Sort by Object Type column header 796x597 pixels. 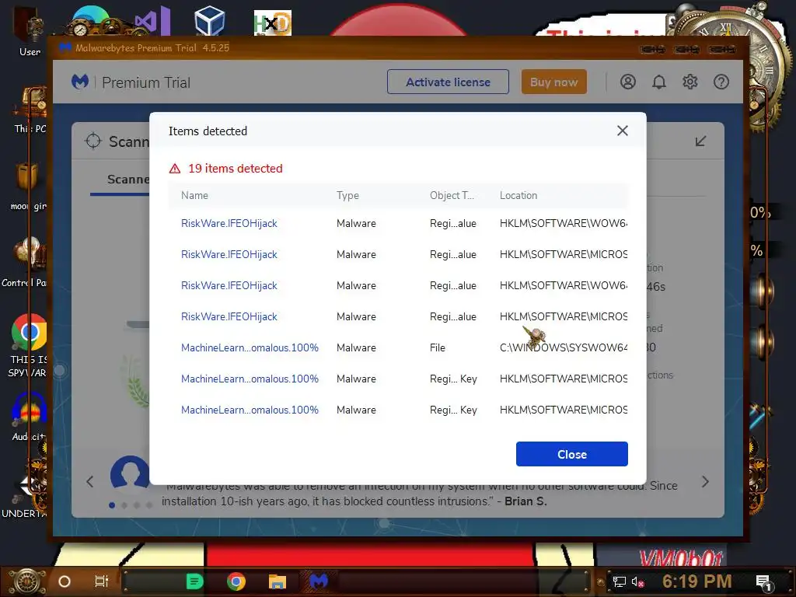pos(452,195)
